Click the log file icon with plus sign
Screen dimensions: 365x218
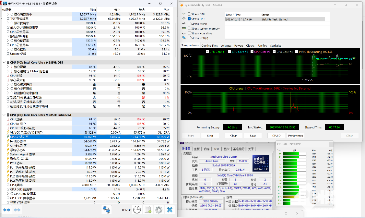[148, 210]
